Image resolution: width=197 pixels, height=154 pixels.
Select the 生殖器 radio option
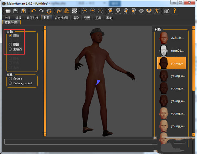point(11,49)
